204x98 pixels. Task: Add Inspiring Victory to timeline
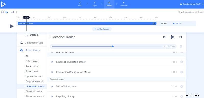[182, 96]
